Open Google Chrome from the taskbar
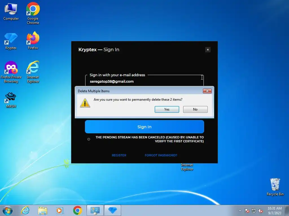289x216 pixels. click(77, 210)
